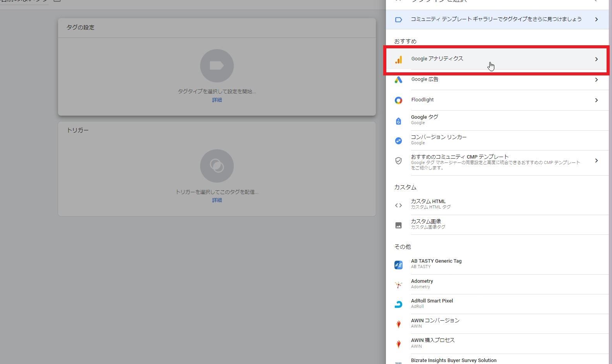Click the Google Analytics bar chart icon
The image size is (612, 364).
pyautogui.click(x=398, y=60)
